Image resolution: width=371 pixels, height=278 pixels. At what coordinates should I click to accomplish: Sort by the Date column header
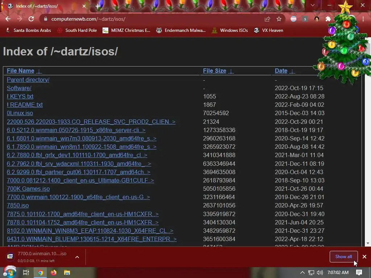coord(281,71)
